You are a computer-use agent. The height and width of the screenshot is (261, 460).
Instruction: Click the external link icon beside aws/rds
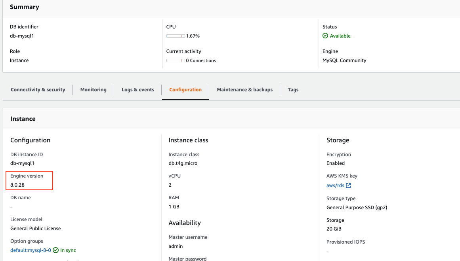[x=348, y=185]
